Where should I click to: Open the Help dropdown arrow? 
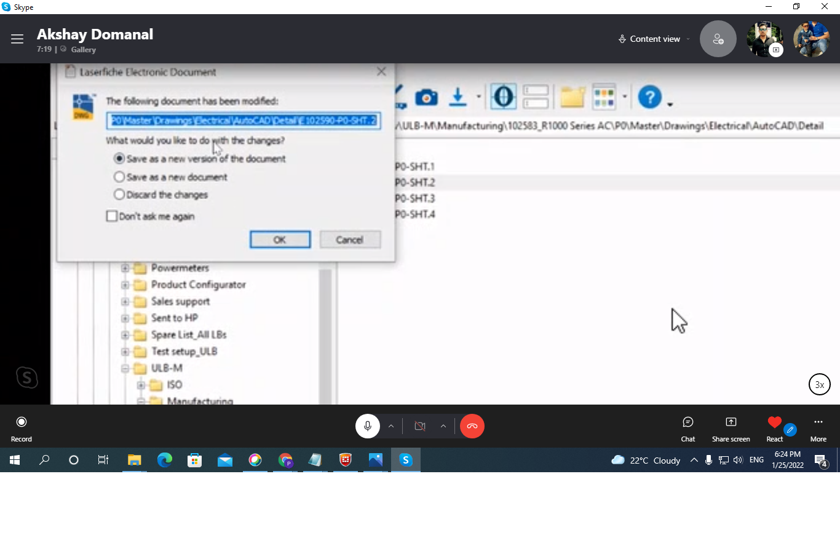point(670,104)
